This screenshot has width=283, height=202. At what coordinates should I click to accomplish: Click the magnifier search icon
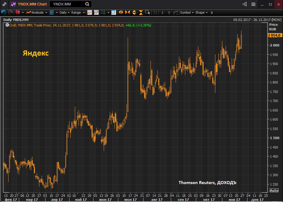tap(87, 4)
